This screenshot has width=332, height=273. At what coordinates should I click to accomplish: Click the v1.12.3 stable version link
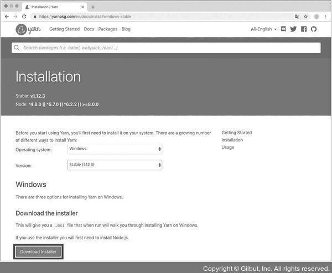[38, 96]
